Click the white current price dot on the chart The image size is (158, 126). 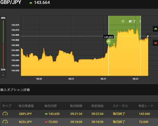click(x=148, y=36)
